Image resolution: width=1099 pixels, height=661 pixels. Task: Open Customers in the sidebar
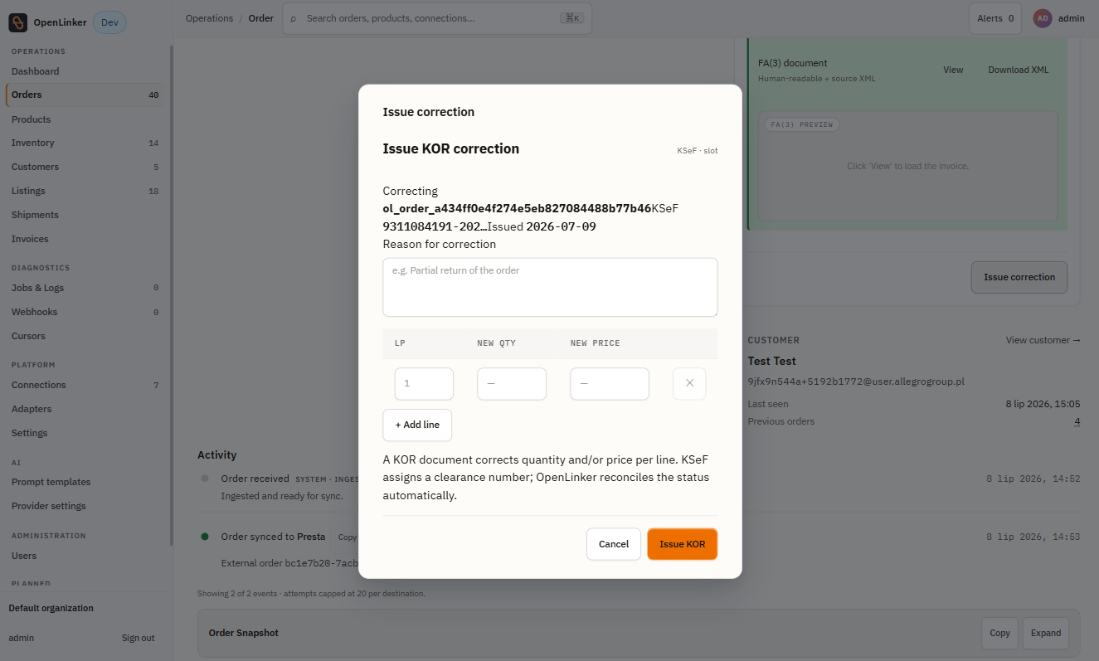click(85, 167)
